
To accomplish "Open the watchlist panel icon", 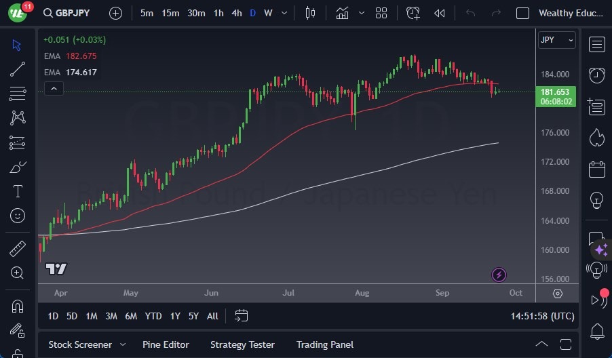I will [x=597, y=45].
